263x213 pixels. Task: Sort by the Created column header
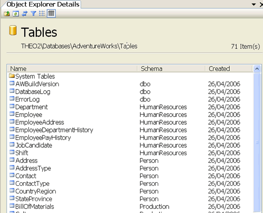click(229, 69)
